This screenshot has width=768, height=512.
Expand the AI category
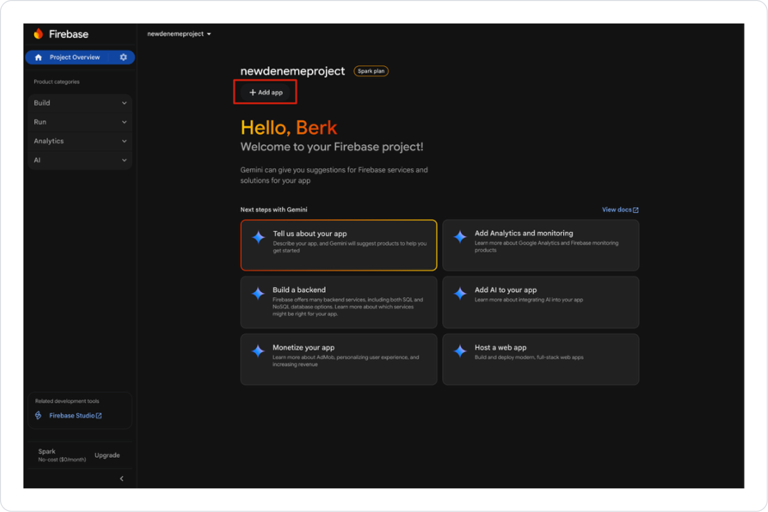pos(80,160)
